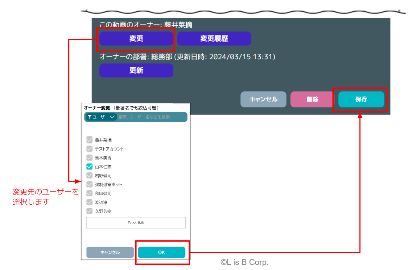
Task: Click the 更新 department update button
Action: (x=136, y=70)
